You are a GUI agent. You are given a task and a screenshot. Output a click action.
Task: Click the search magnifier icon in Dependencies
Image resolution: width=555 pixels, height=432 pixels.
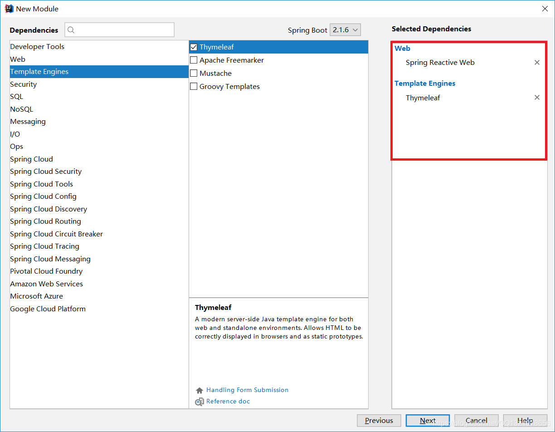tap(71, 30)
